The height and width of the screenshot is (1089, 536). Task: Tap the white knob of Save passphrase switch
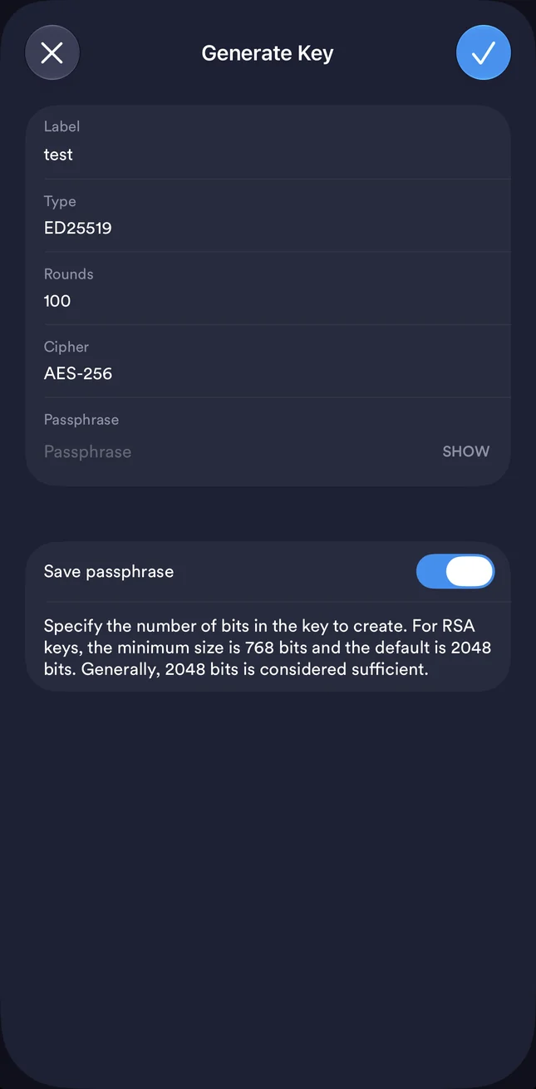click(470, 572)
